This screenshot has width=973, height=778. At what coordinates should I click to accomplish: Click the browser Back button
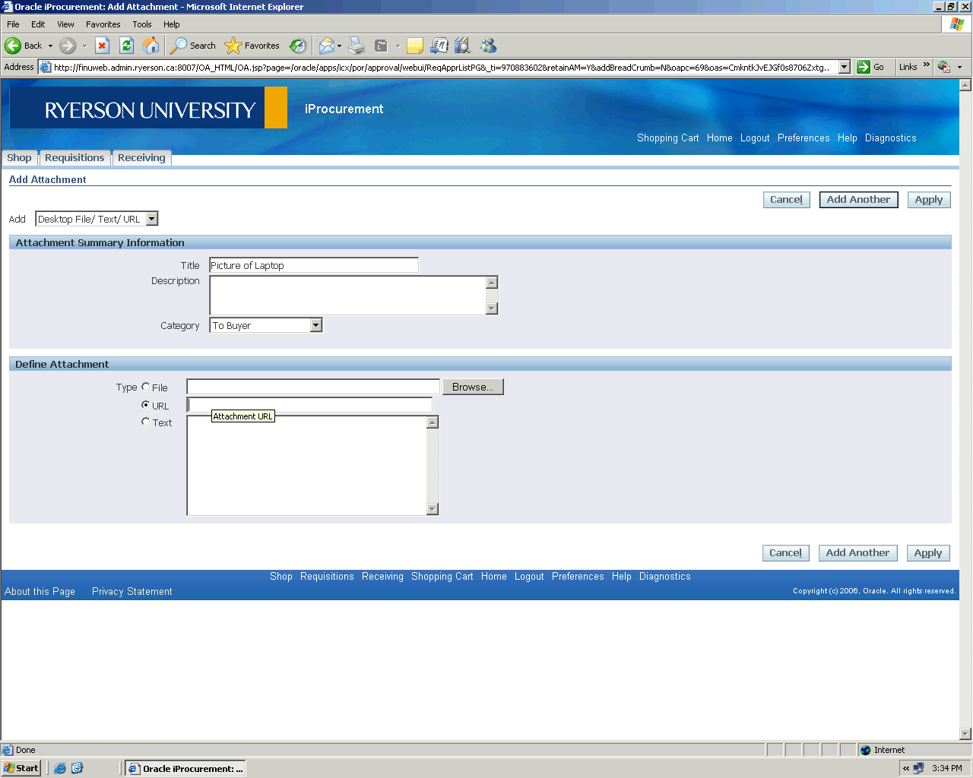pyautogui.click(x=24, y=46)
